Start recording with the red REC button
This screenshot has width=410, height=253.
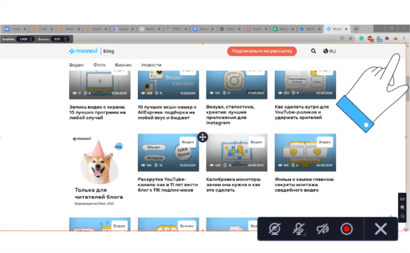tap(346, 229)
